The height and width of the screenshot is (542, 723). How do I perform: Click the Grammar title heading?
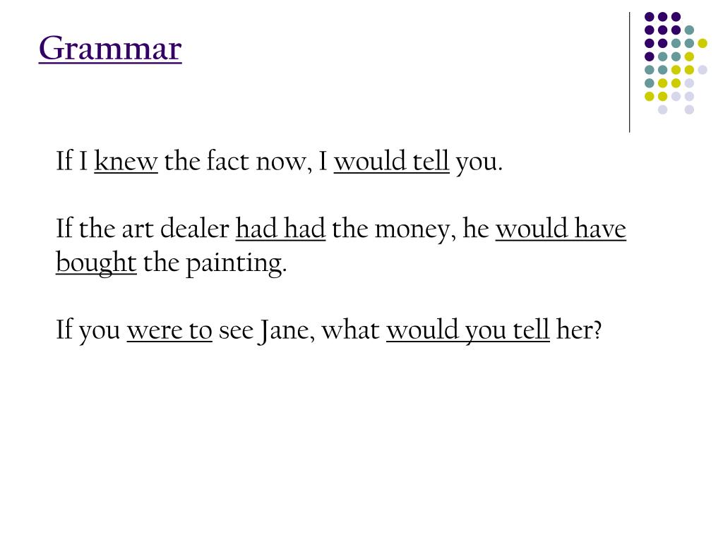click(110, 49)
